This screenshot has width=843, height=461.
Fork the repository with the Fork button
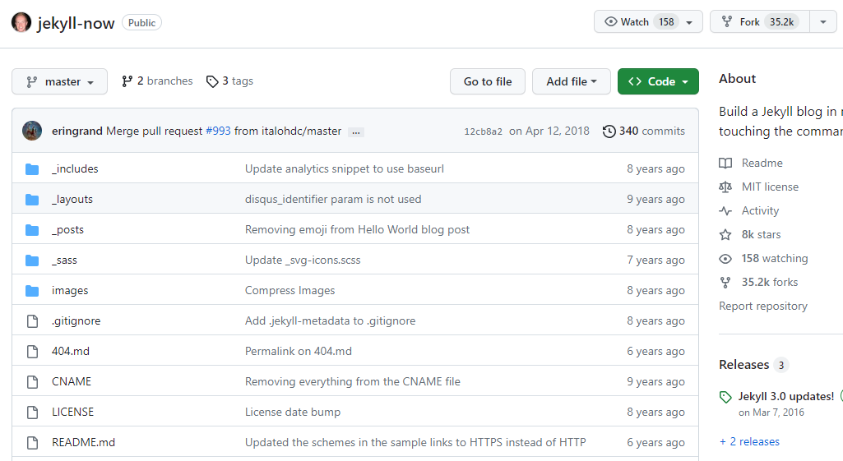[760, 22]
